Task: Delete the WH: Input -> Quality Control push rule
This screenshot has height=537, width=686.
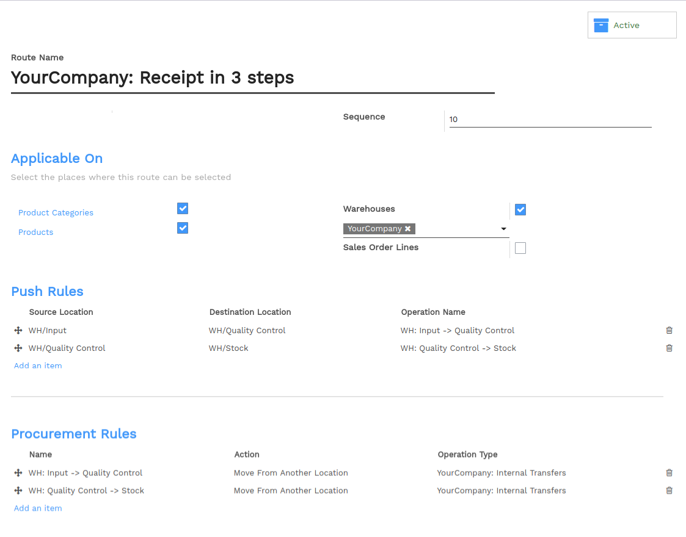Action: click(669, 330)
